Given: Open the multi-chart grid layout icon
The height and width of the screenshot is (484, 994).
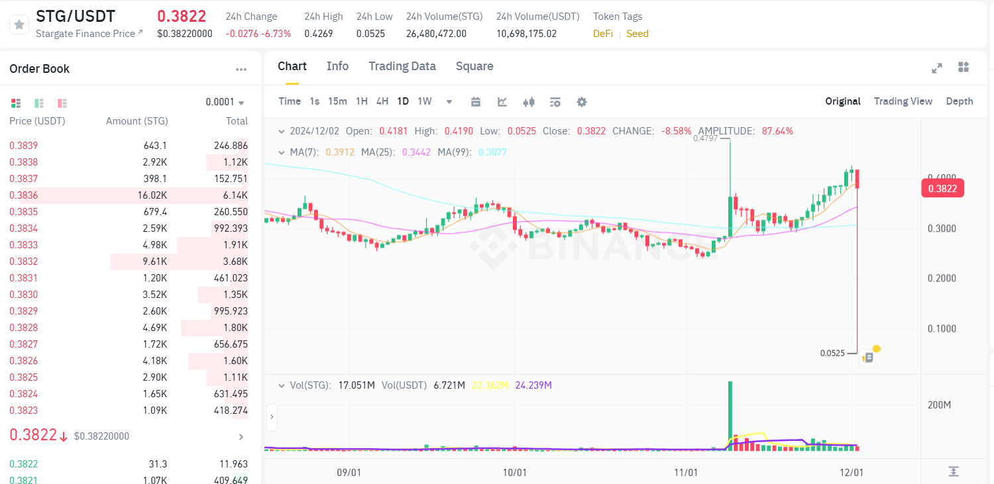Looking at the screenshot, I should pos(964,68).
